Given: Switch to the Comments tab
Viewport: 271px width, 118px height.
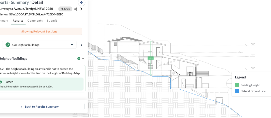Looking at the screenshot, I should pos(35,21).
